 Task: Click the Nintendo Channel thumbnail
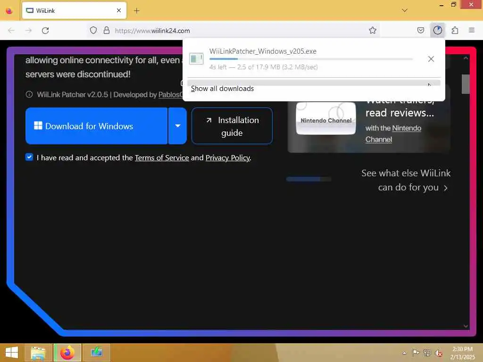click(x=326, y=118)
